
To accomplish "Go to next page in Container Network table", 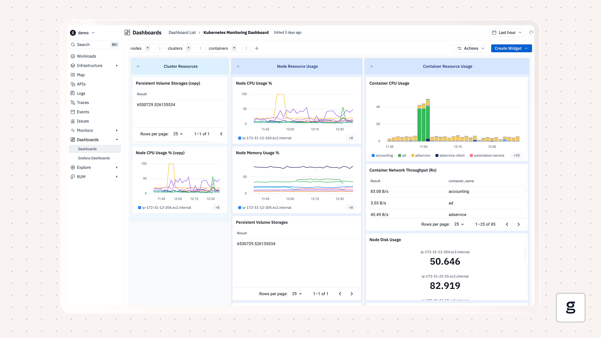I will click(519, 224).
